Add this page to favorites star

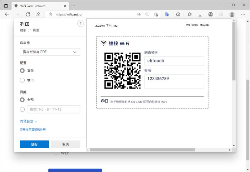156,14
